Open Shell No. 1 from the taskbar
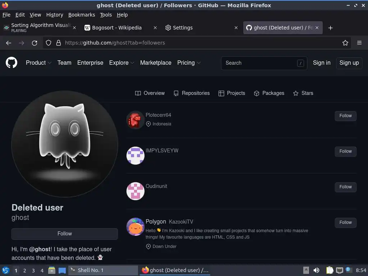Screen dimensions: 368x276 [103, 270]
